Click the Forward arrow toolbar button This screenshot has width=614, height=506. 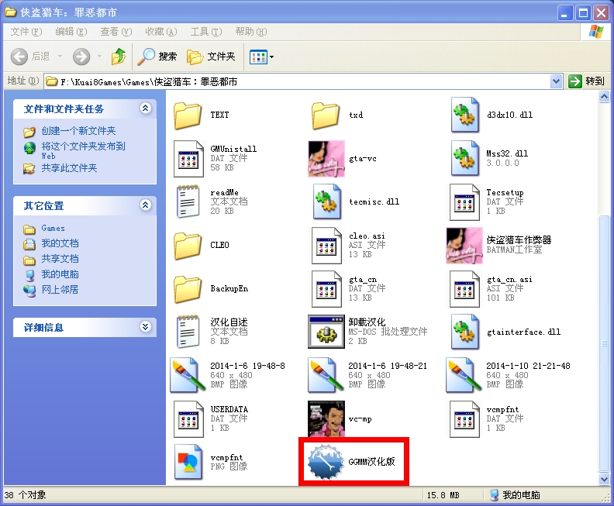pos(81,57)
